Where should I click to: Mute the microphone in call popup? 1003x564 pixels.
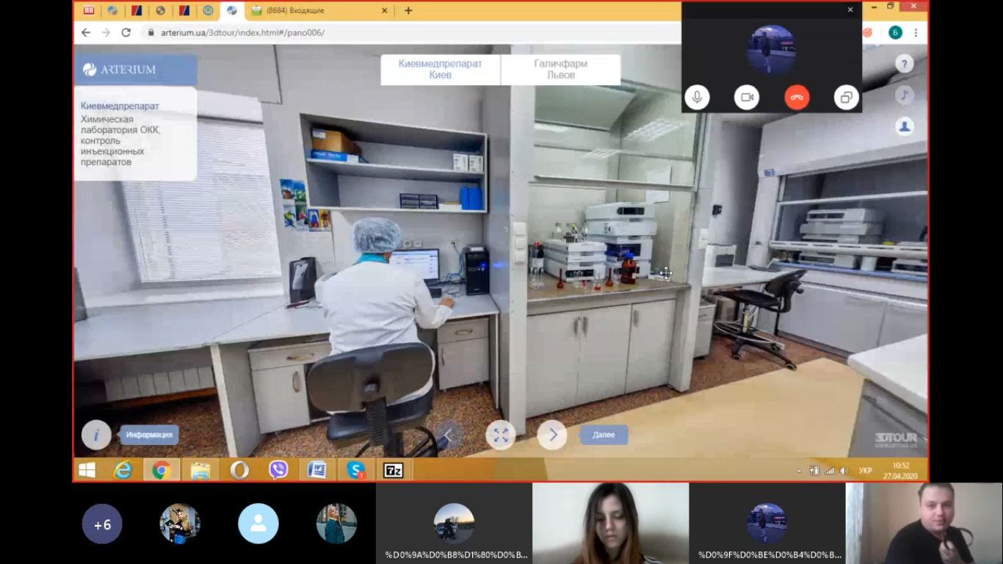point(697,97)
